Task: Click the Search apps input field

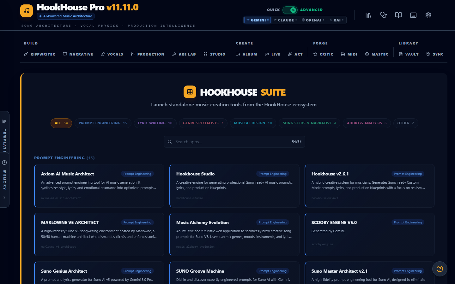Action: coord(234,142)
